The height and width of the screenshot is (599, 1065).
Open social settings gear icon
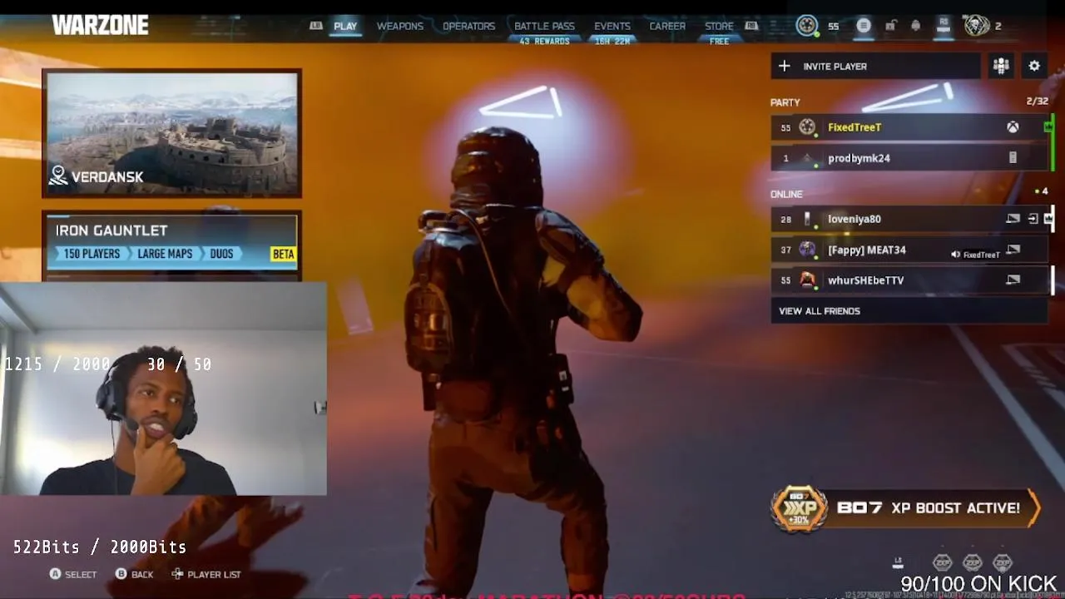click(1034, 66)
